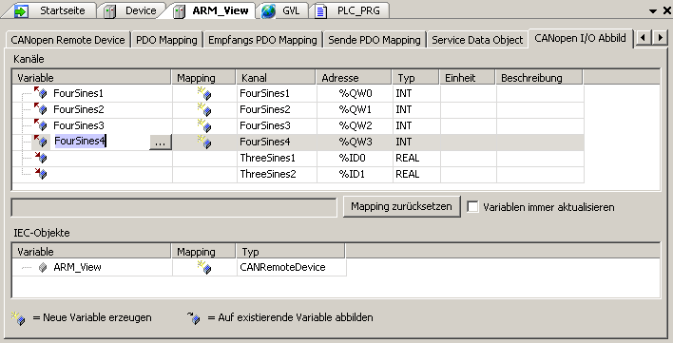Open the CANopen Remote Device tab
This screenshot has width=673, height=343.
67,40
